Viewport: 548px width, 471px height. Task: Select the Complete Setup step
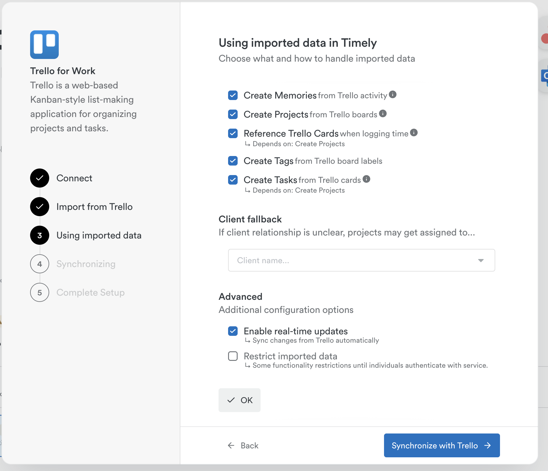tap(90, 292)
